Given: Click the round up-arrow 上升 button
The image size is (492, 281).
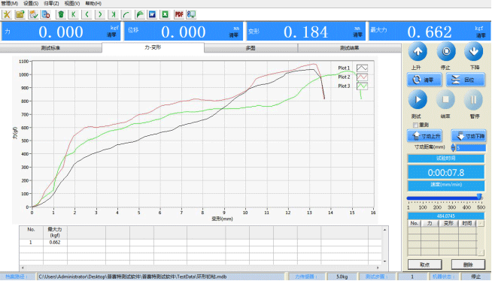Looking at the screenshot, I should click(x=418, y=51).
